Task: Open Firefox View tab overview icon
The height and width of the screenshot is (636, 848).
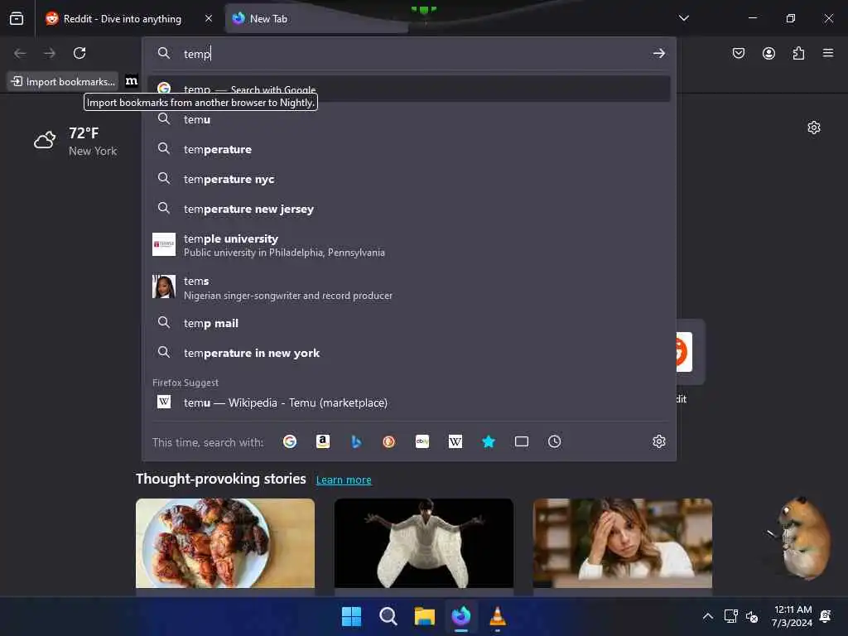Action: click(17, 18)
